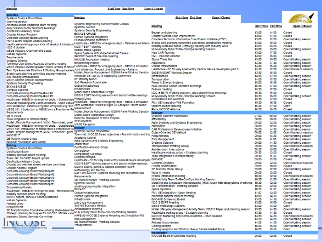Click the 'Opening session' row
The image size is (322, 242).
[x=16, y=22]
